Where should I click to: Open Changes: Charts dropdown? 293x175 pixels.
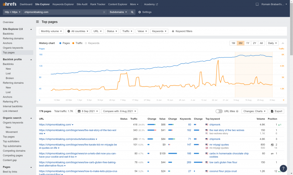pos(254,111)
